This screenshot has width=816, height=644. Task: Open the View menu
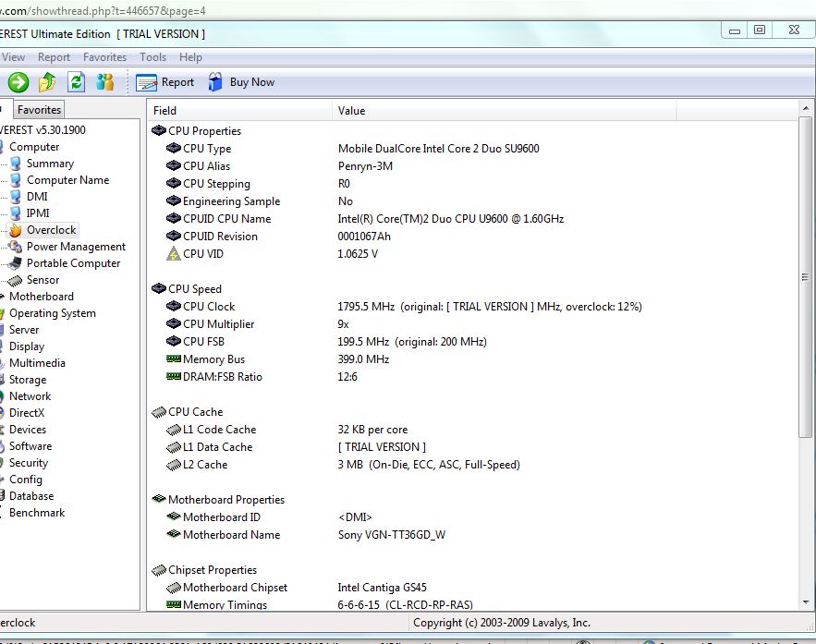[13, 57]
